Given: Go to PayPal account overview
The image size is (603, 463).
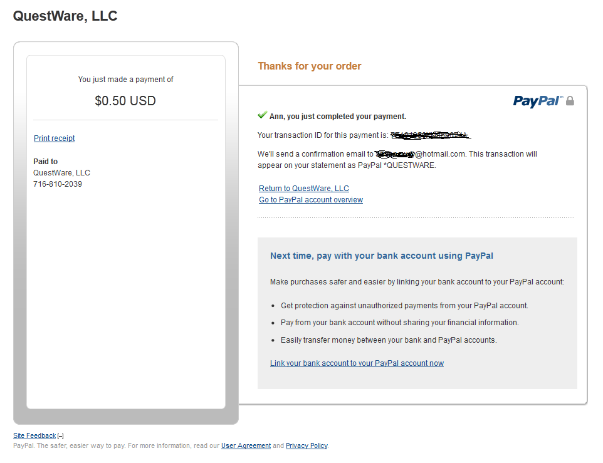Looking at the screenshot, I should point(310,199).
